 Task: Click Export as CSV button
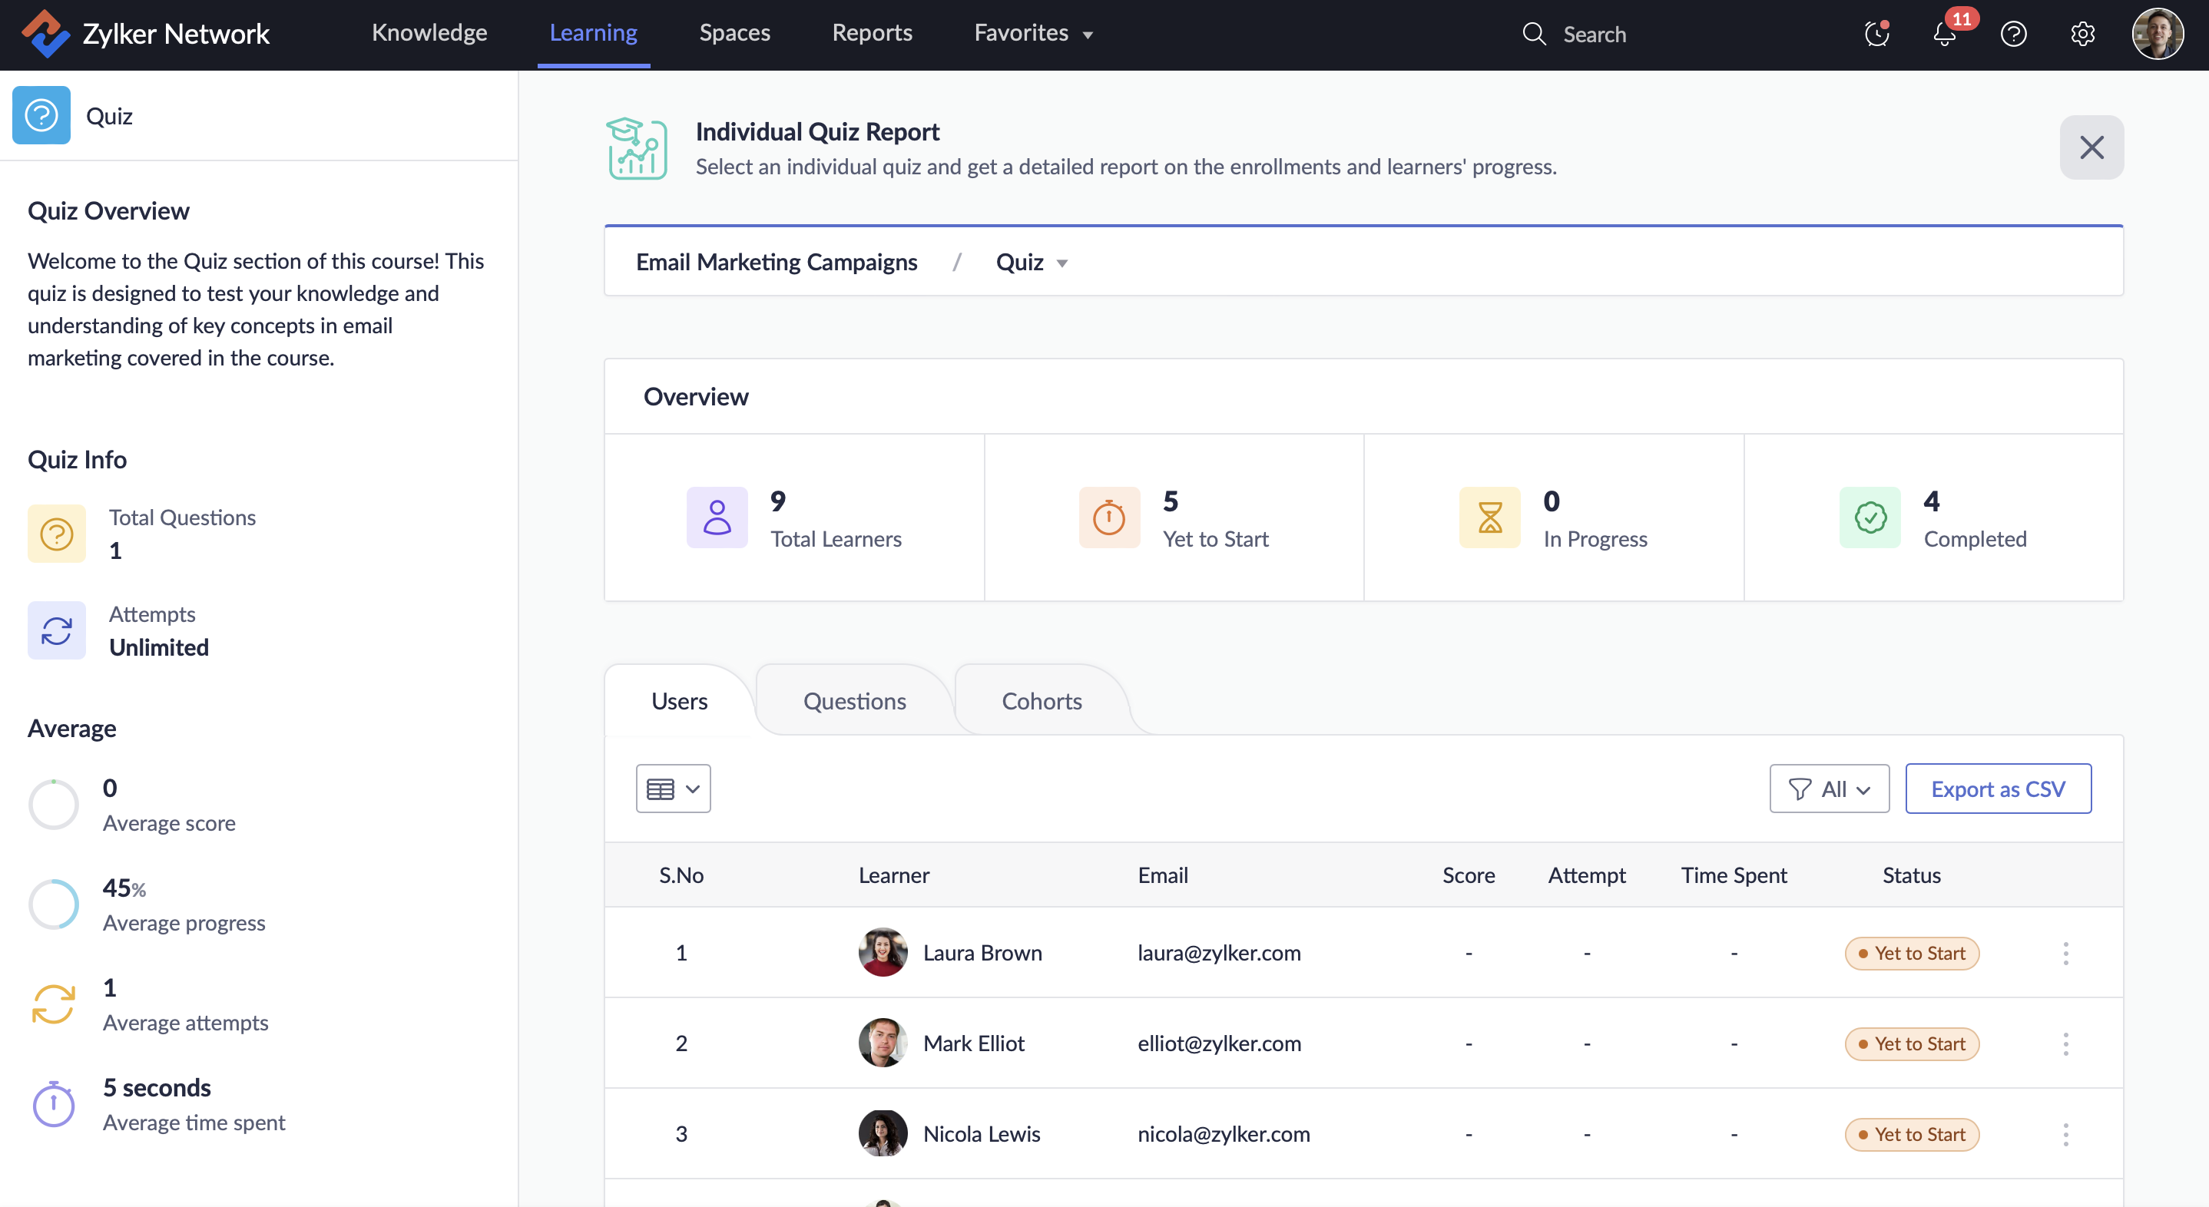pyautogui.click(x=1997, y=789)
